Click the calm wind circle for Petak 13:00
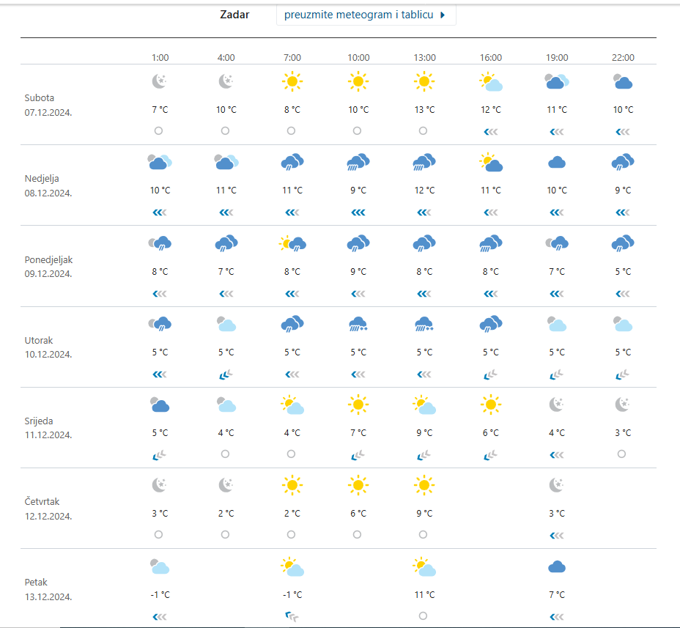This screenshot has height=628, width=680. pyautogui.click(x=423, y=616)
